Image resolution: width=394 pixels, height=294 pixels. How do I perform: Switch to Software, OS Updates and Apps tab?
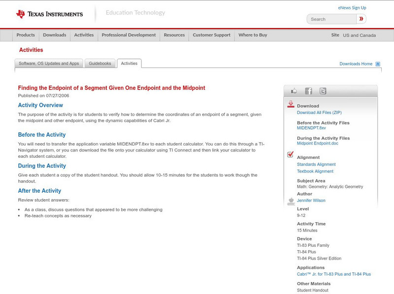tap(49, 63)
